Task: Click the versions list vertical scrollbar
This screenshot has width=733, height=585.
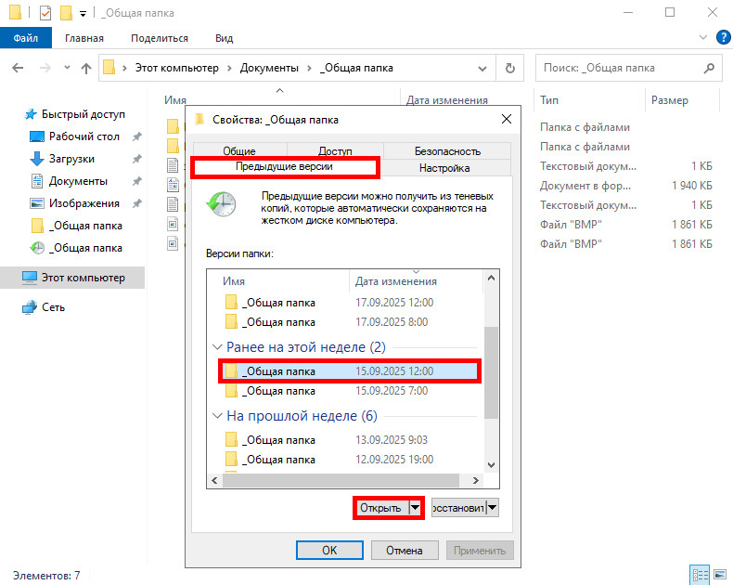Action: click(492, 371)
